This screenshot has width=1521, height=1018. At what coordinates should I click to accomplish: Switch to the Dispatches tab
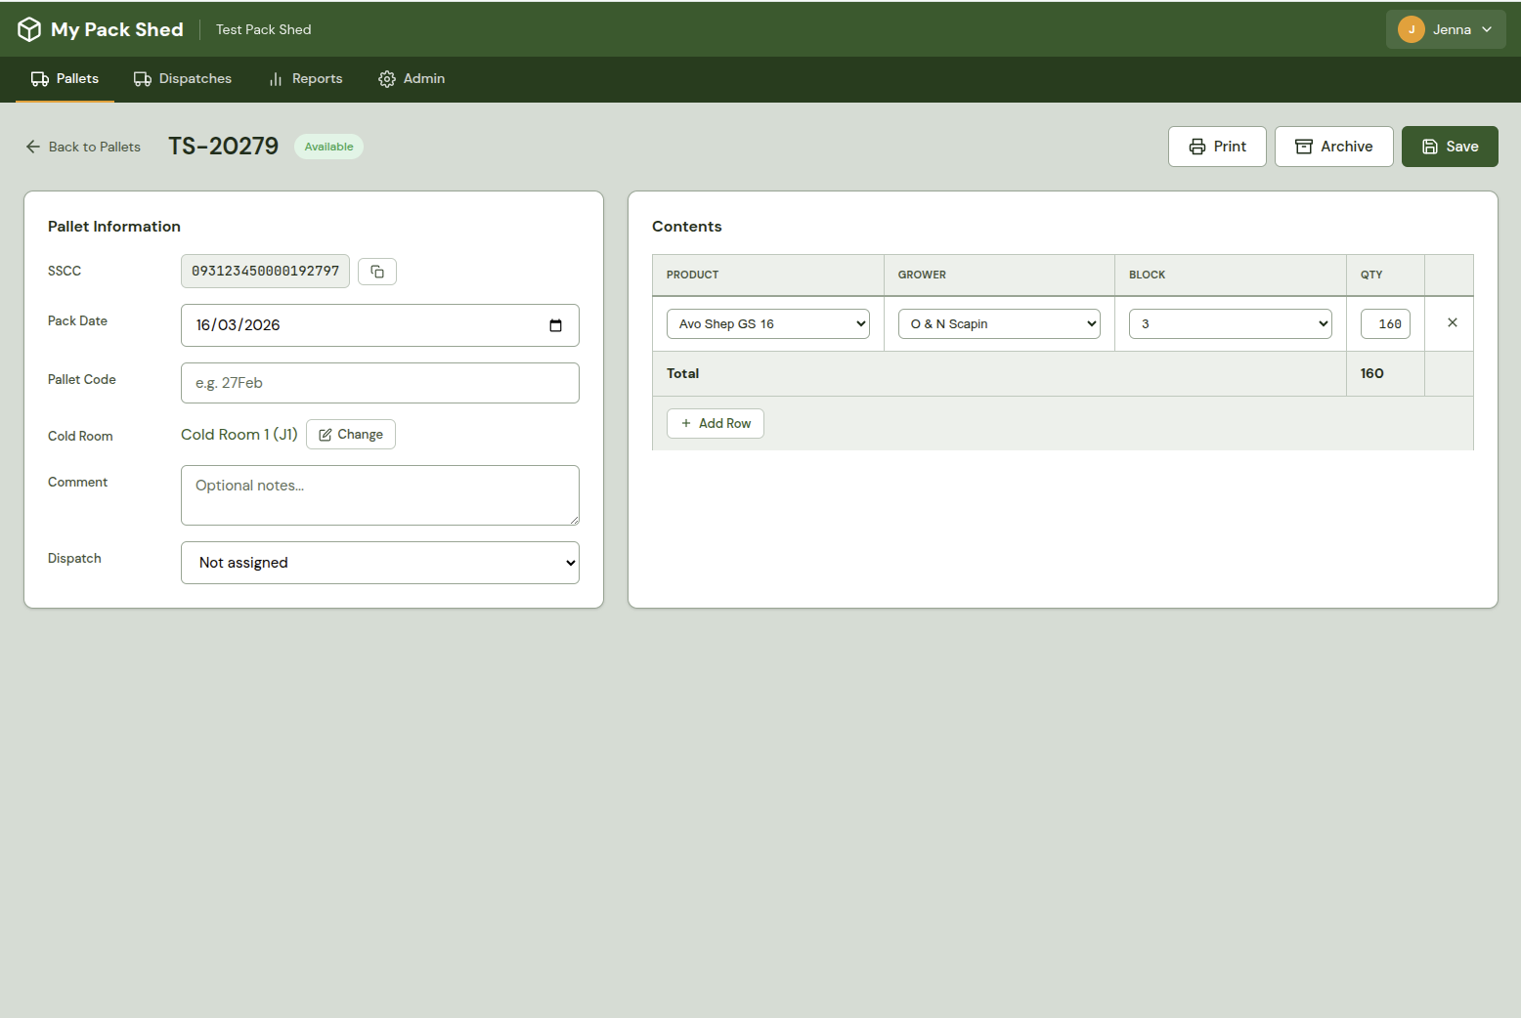183,79
